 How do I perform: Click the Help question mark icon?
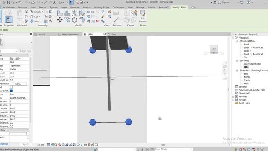248,3
